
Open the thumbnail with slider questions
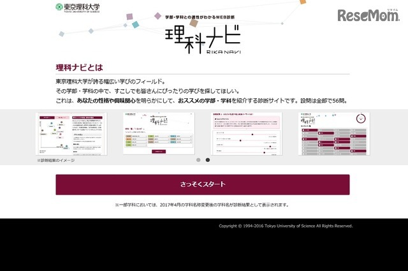point(246,134)
